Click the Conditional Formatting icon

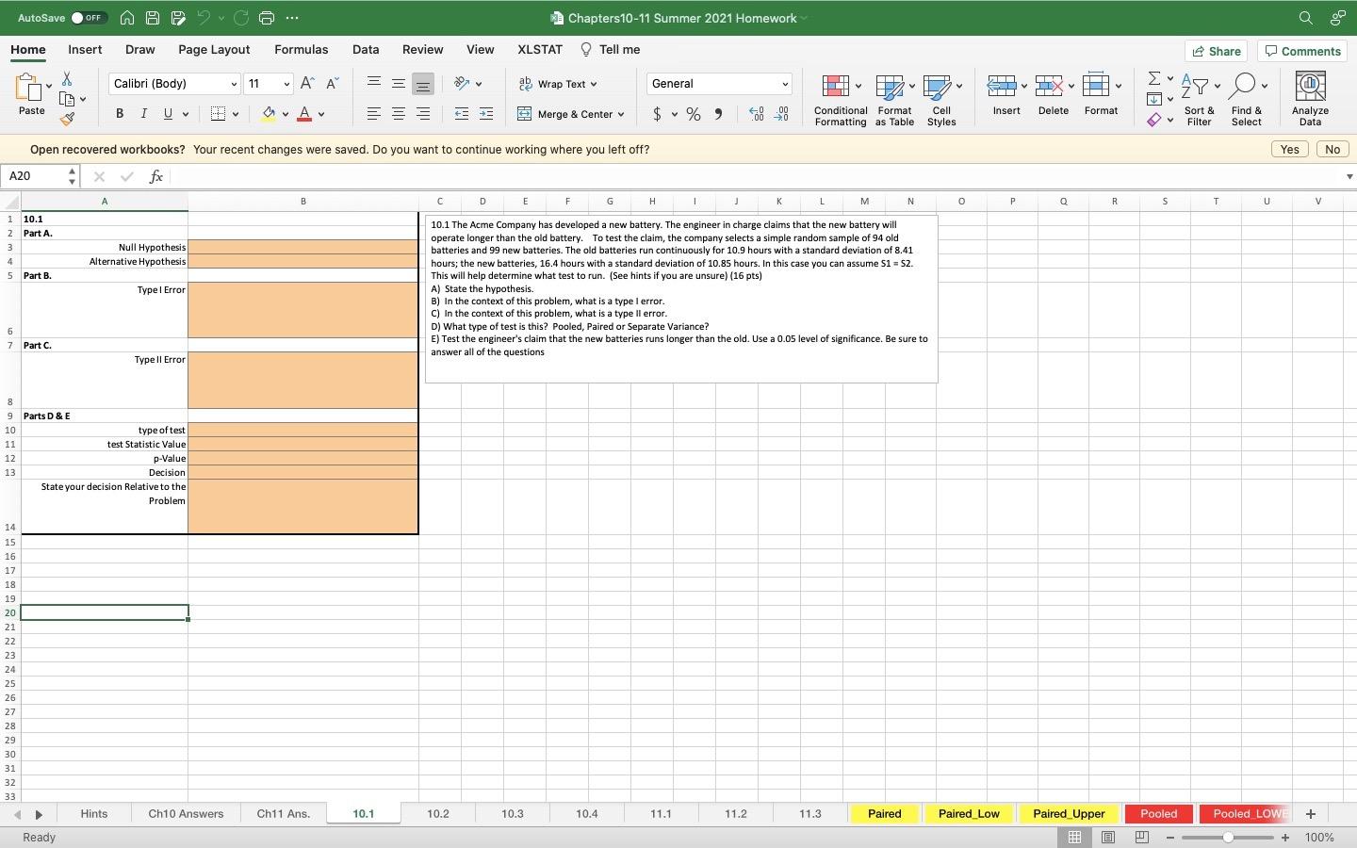[835, 87]
